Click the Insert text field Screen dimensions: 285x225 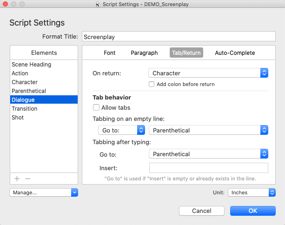[x=208, y=168]
